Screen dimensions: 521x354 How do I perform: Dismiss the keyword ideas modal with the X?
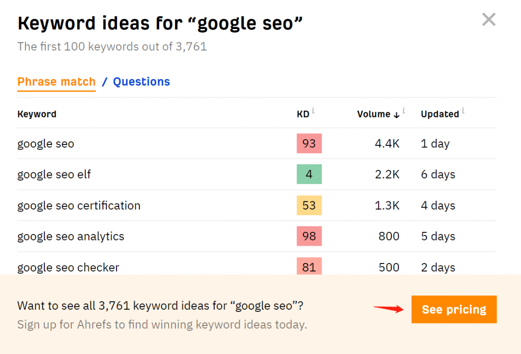click(488, 19)
